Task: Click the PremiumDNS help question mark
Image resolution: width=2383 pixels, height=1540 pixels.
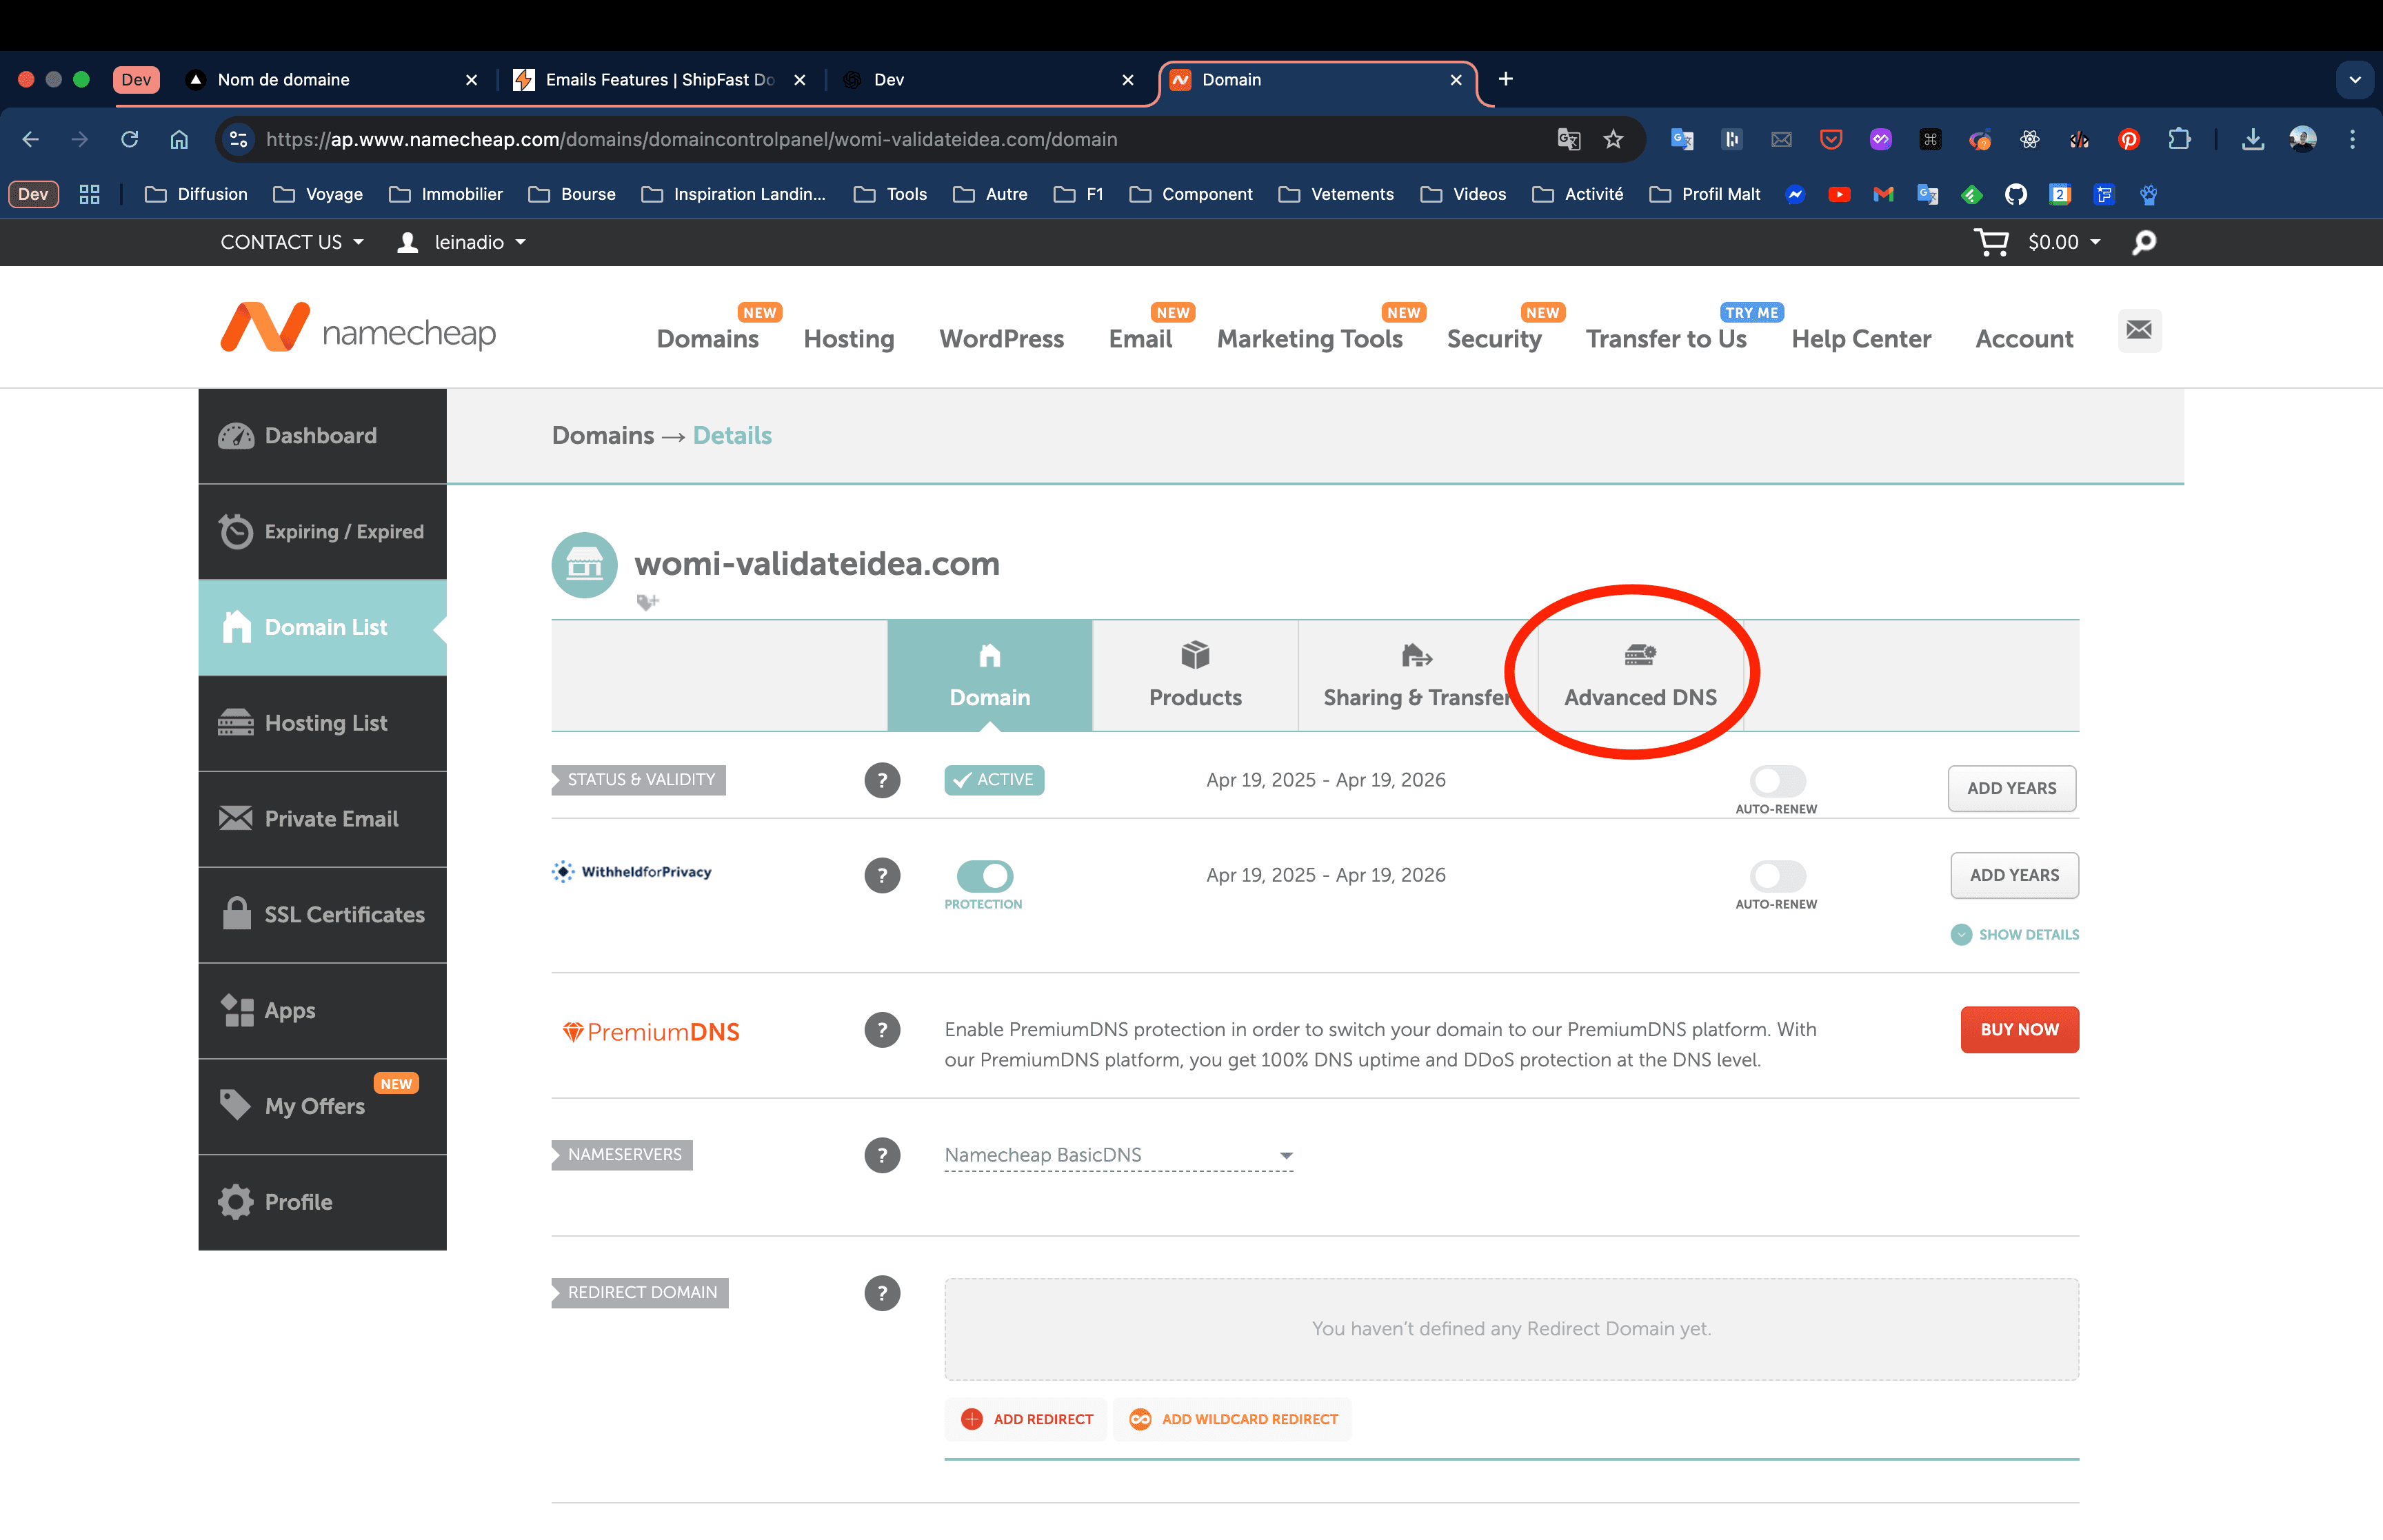Action: click(x=881, y=1030)
